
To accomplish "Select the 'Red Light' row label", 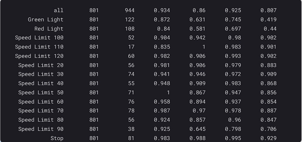I will coord(49,29).
